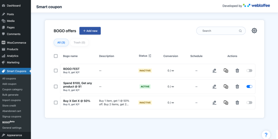
Task: Open Add coupon submenu item
Action: click(10, 84)
